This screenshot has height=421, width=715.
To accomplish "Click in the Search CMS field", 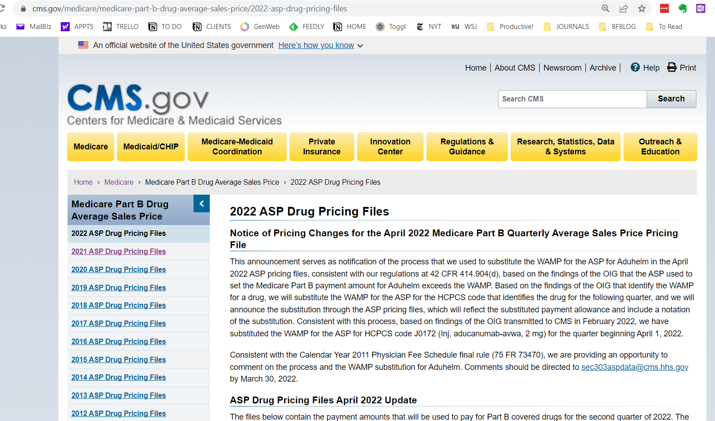I will pyautogui.click(x=572, y=99).
